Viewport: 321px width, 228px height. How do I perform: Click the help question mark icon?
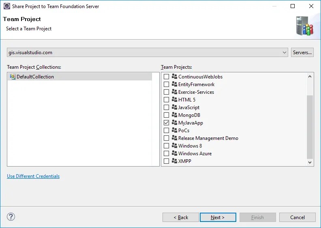click(x=11, y=217)
